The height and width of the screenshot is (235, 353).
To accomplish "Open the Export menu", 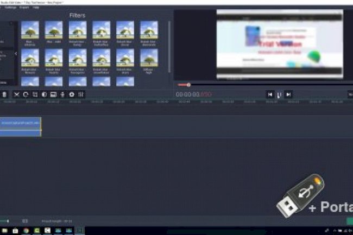I will (x=24, y=8).
